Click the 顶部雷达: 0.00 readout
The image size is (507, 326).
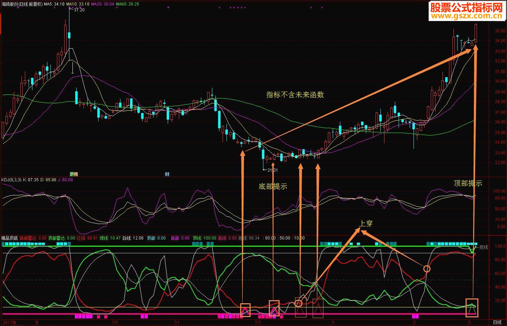[x=62, y=238]
